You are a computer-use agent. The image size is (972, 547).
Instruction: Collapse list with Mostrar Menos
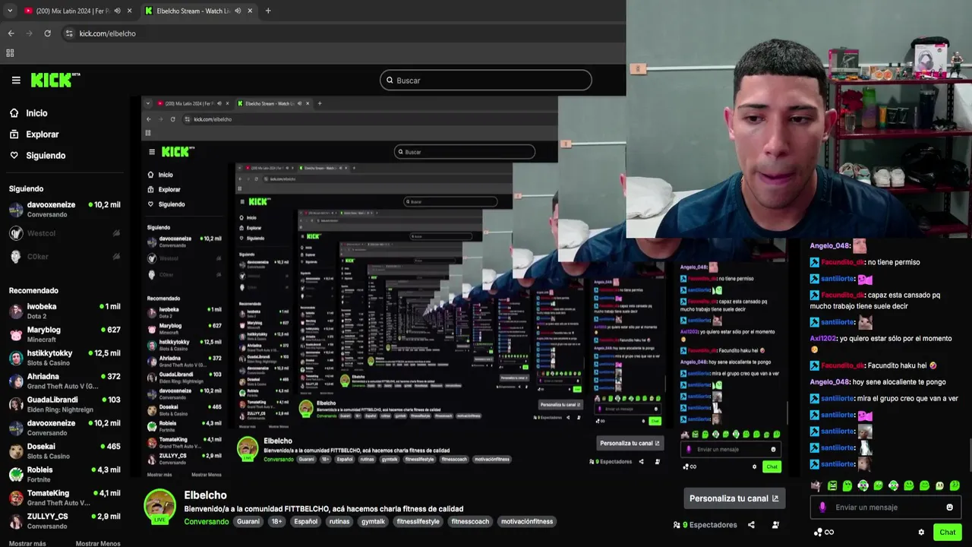tap(98, 544)
